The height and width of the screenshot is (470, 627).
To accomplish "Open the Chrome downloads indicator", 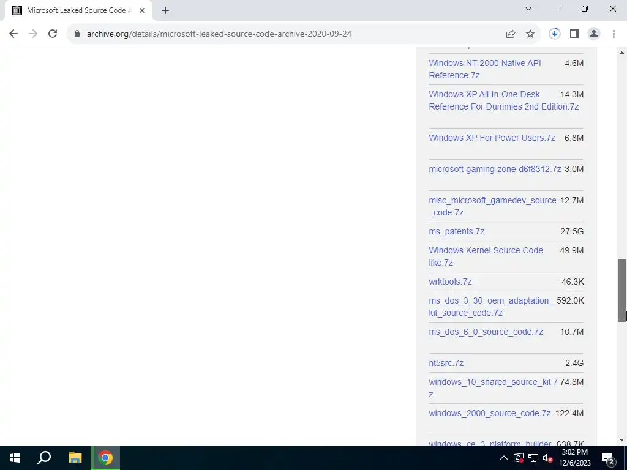I will [555, 34].
